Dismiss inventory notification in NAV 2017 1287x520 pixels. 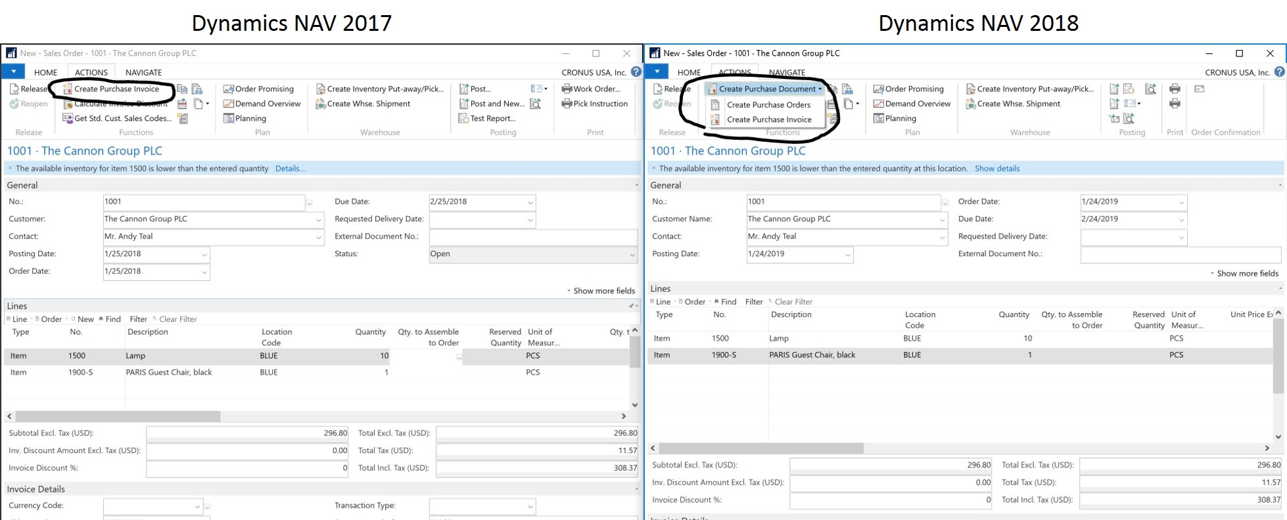click(10, 169)
